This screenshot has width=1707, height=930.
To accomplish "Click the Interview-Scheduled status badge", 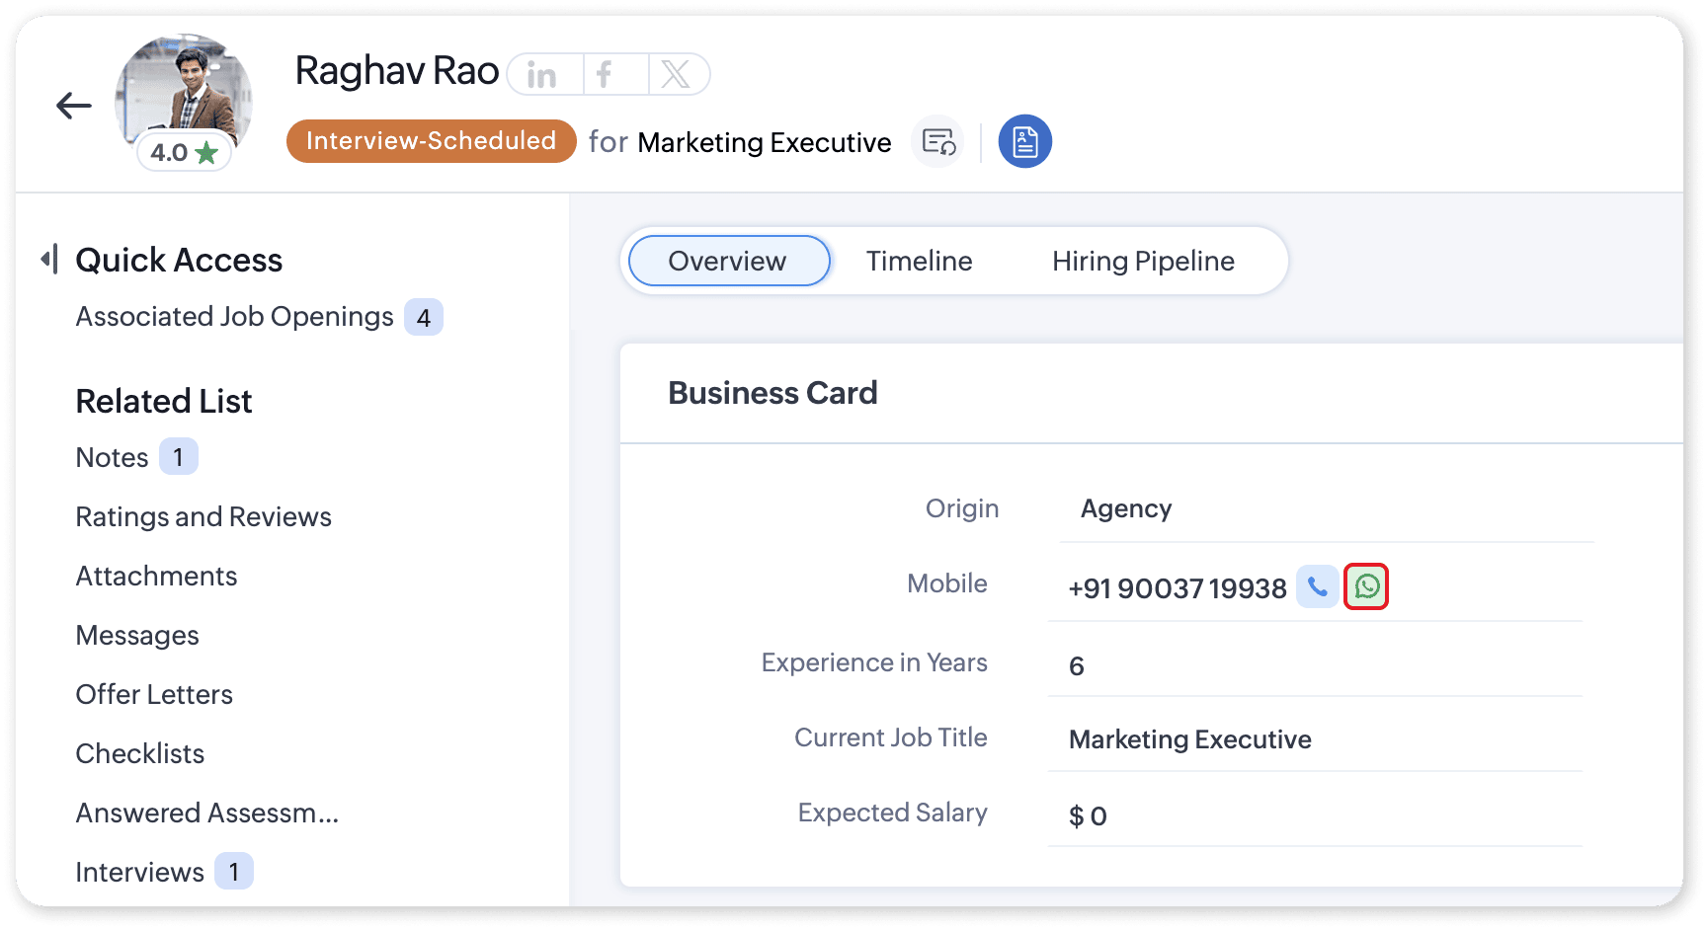I will coord(431,141).
